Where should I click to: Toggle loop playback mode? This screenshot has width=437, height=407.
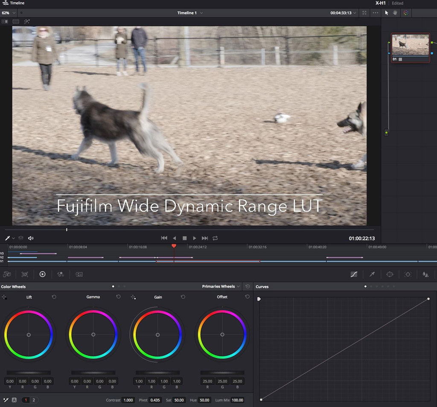click(x=215, y=238)
